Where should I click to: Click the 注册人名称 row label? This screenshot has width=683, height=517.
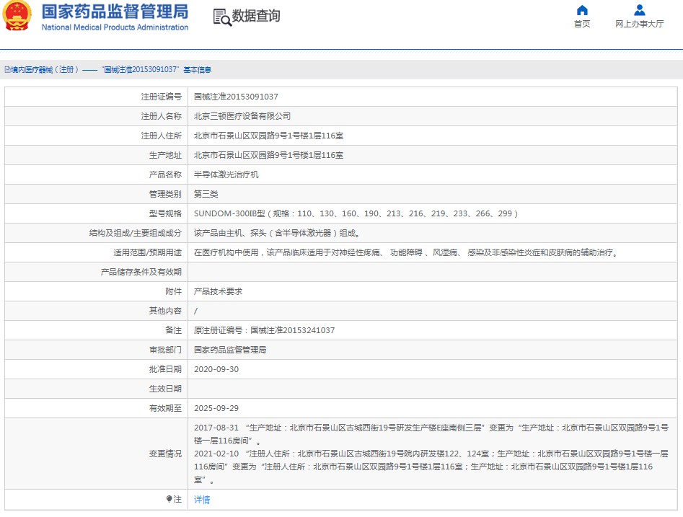pos(161,116)
